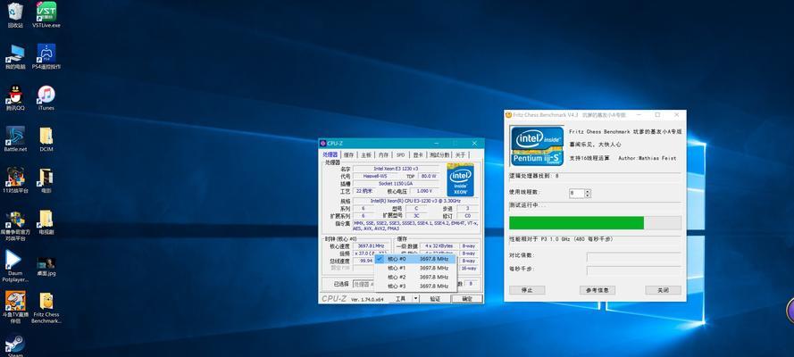Click the 停止 button in Fritz Benchmark

click(x=527, y=290)
